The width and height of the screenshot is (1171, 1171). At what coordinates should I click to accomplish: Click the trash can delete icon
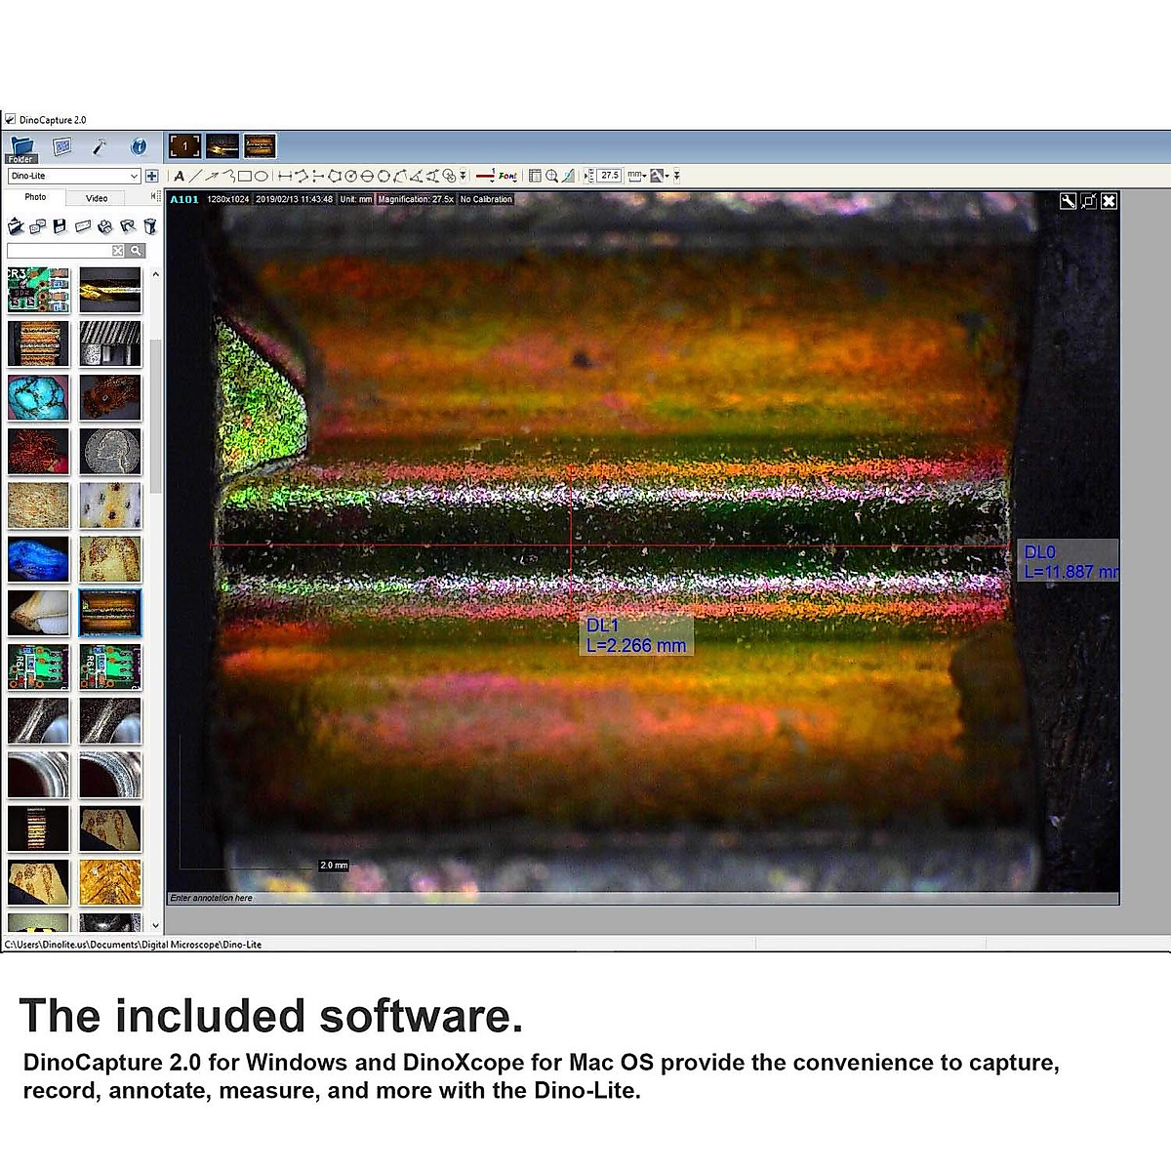(x=149, y=226)
